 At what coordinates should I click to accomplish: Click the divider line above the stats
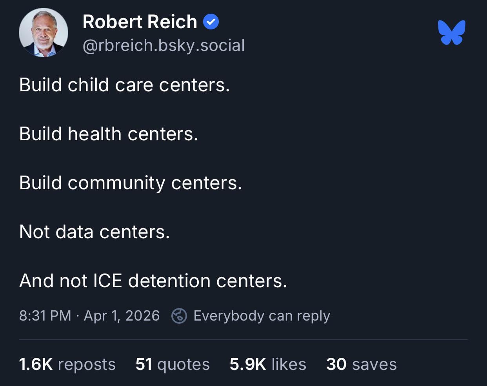click(243, 339)
